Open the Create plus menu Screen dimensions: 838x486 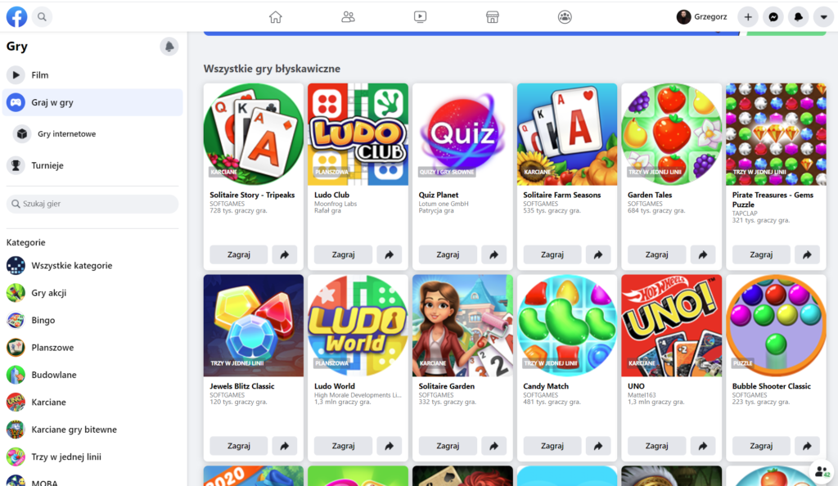(748, 17)
